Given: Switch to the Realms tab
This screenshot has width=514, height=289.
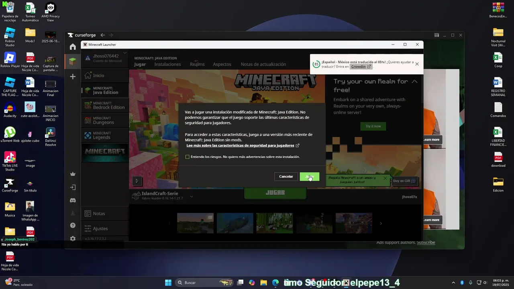Looking at the screenshot, I should (197, 64).
